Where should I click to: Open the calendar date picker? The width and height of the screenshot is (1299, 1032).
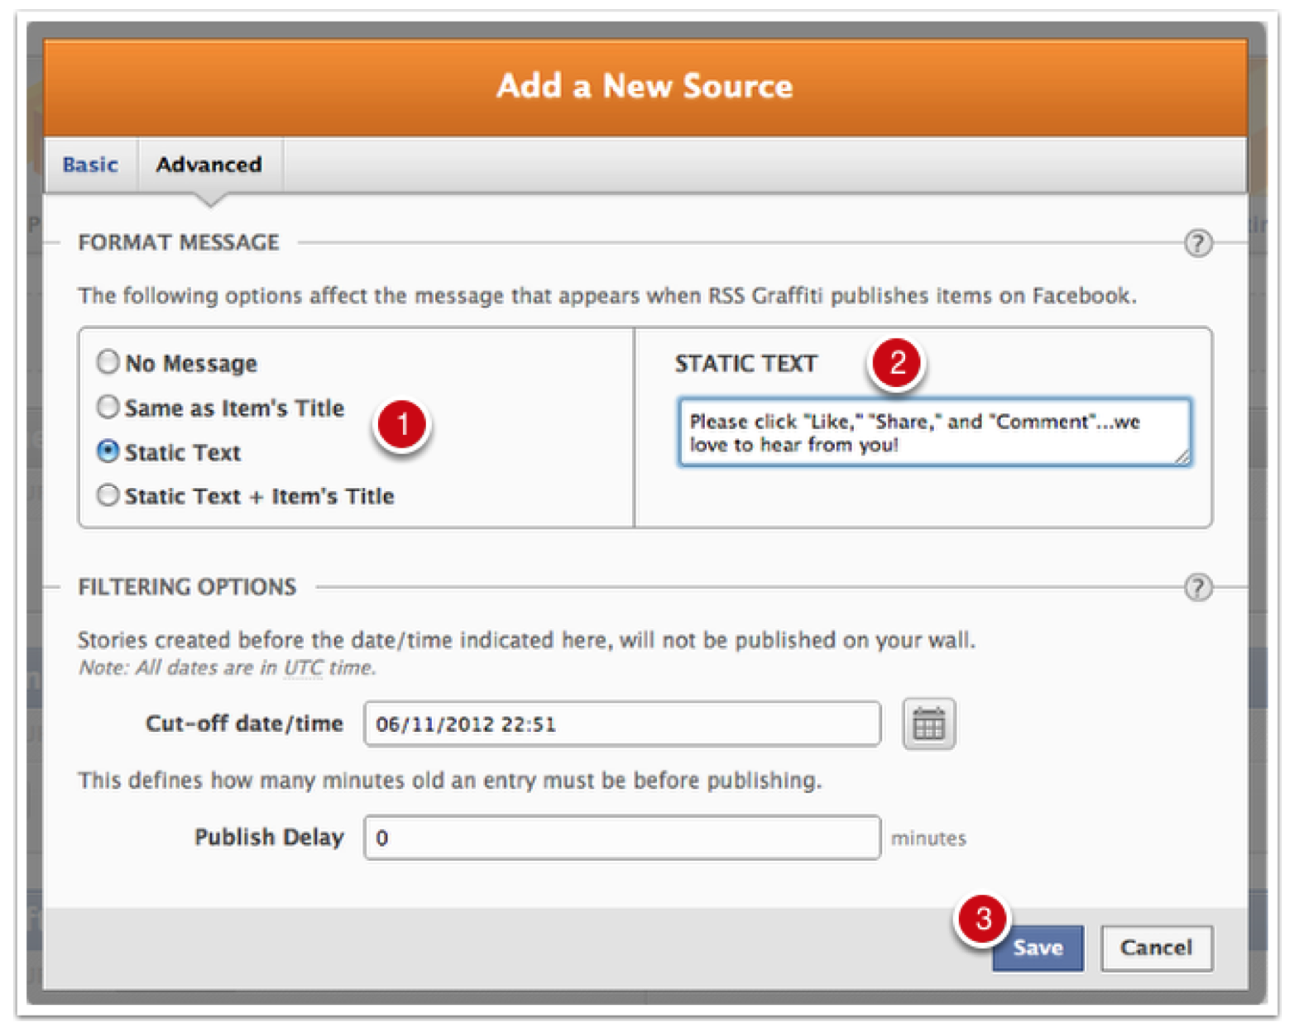928,724
